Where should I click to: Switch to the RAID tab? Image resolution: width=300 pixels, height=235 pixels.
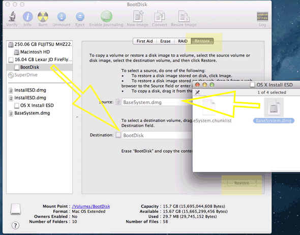pyautogui.click(x=183, y=41)
